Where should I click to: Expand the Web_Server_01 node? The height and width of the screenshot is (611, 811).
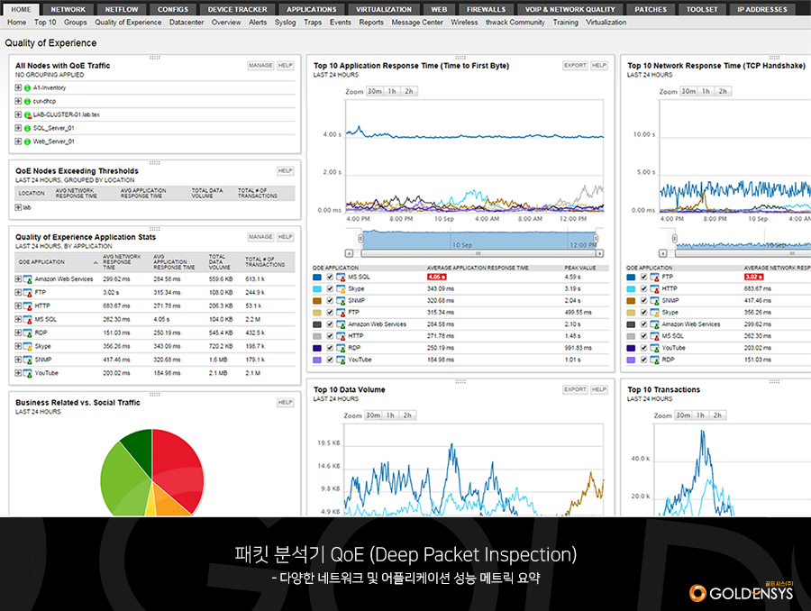pos(18,141)
